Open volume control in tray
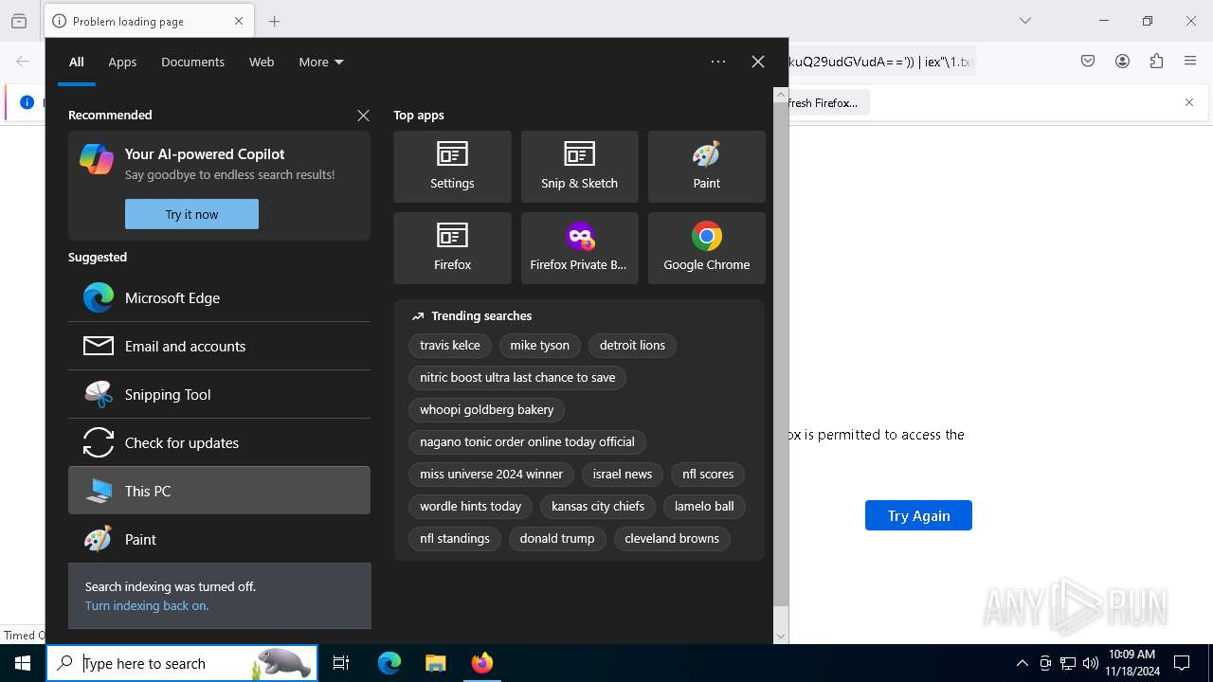The width and height of the screenshot is (1213, 682). pyautogui.click(x=1091, y=663)
